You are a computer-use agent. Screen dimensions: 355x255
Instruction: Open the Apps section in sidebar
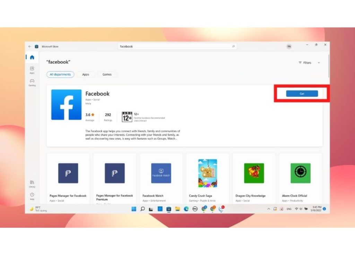click(32, 70)
